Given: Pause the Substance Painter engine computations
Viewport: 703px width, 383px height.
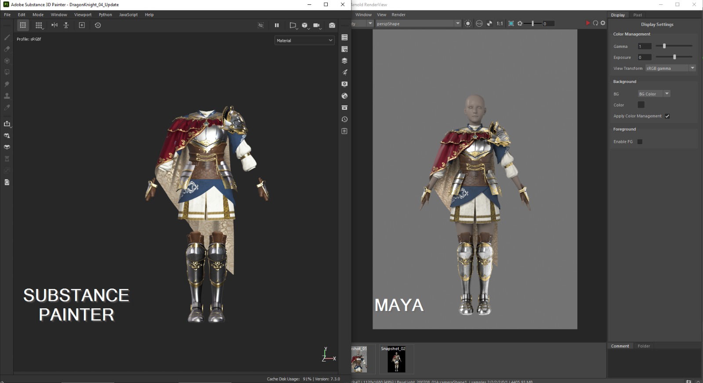Looking at the screenshot, I should (x=277, y=25).
